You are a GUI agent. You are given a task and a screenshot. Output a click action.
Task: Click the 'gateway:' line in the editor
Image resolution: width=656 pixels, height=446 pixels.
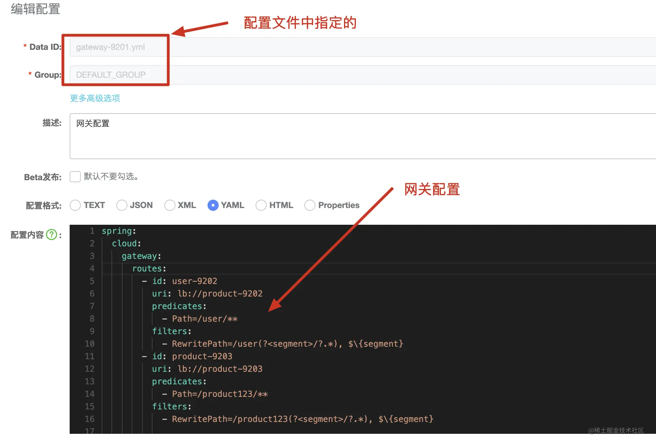point(141,256)
